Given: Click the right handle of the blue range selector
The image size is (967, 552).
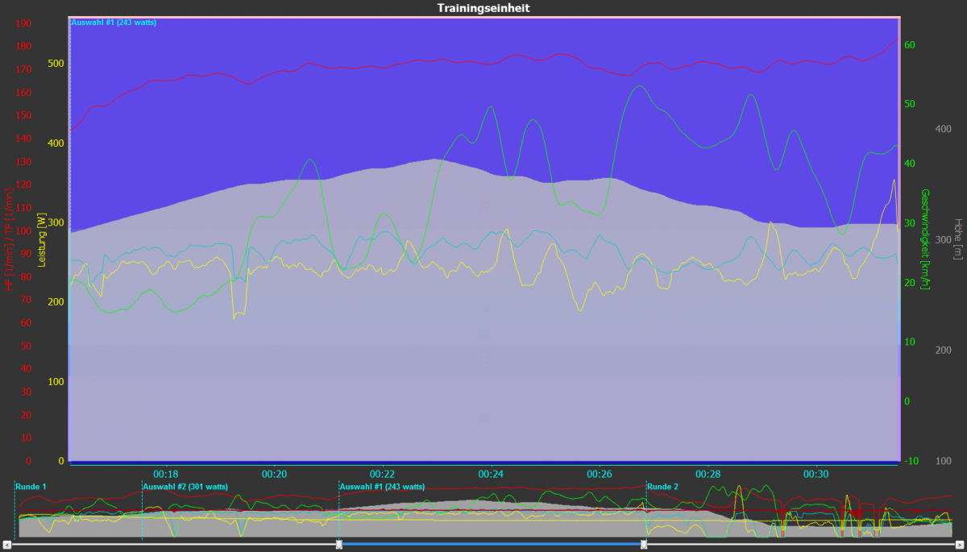Looking at the screenshot, I should click(644, 546).
